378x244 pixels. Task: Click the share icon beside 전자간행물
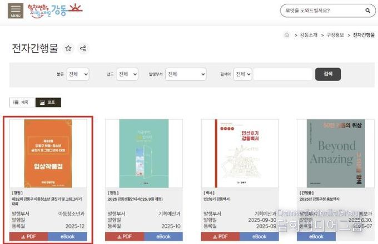83,49
